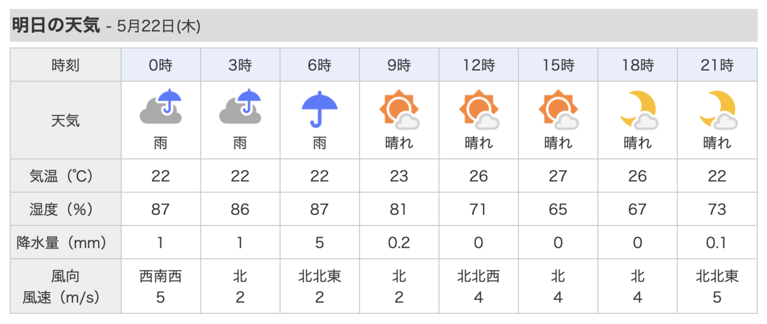Select the blue umbrella icon at 6時
Viewport: 767px width, 324px height.
pyautogui.click(x=319, y=108)
